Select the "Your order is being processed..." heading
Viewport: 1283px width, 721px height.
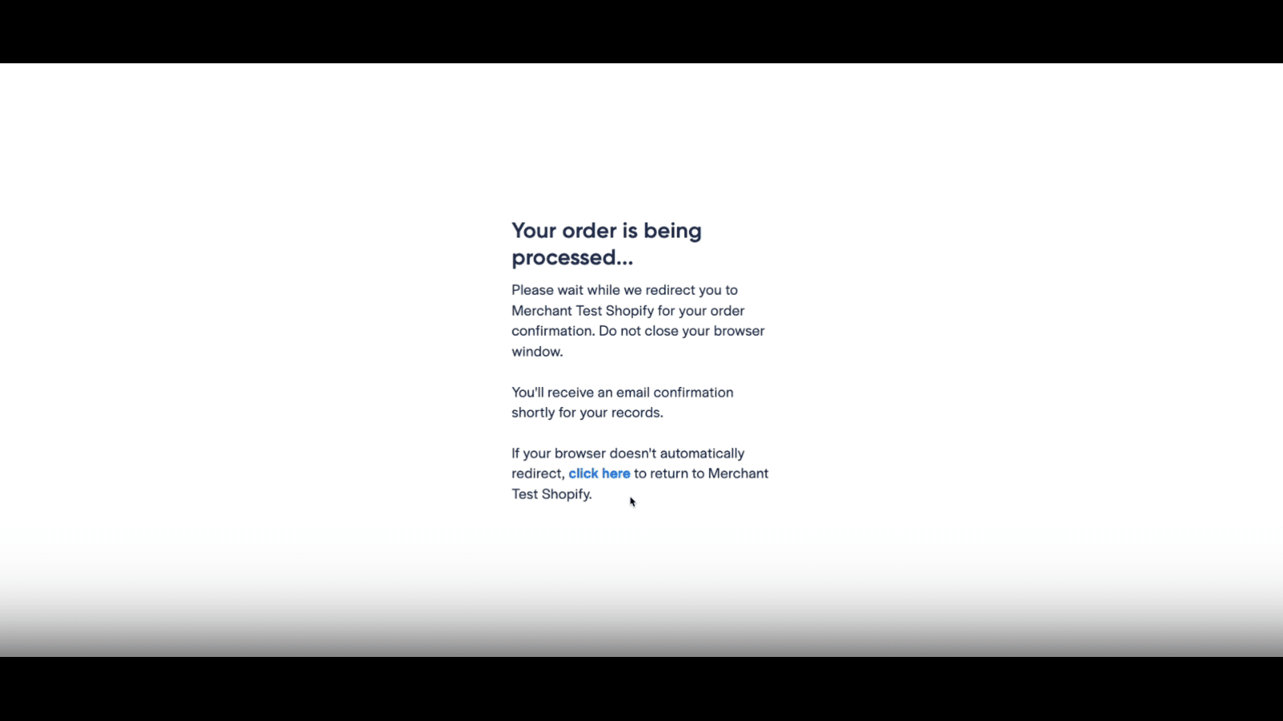pyautogui.click(x=607, y=244)
